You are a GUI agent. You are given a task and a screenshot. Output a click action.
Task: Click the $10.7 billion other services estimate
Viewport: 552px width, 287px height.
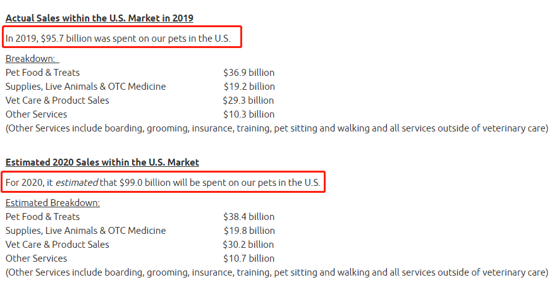click(248, 259)
